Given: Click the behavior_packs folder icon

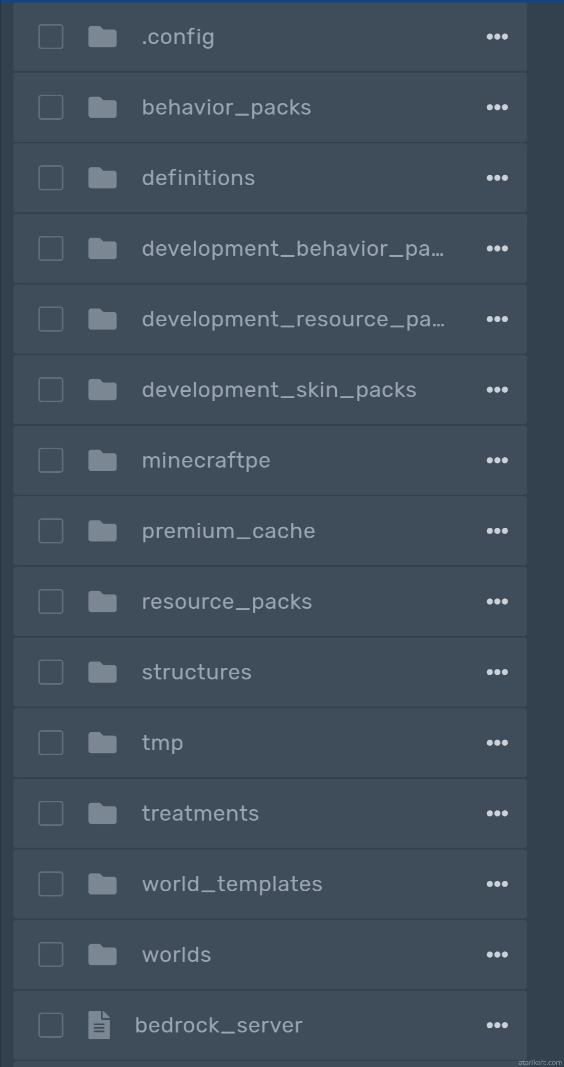Looking at the screenshot, I should (x=102, y=107).
